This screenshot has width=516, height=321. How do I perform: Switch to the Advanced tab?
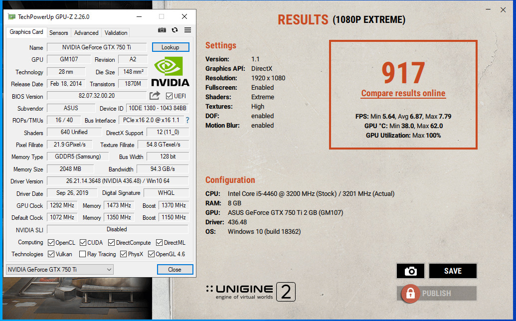[86, 32]
